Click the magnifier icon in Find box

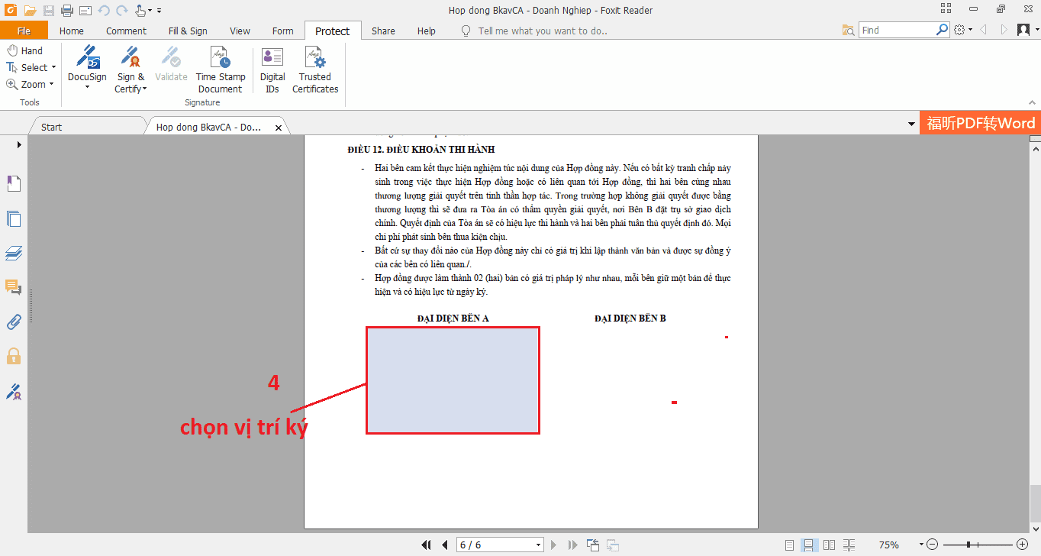pos(943,30)
